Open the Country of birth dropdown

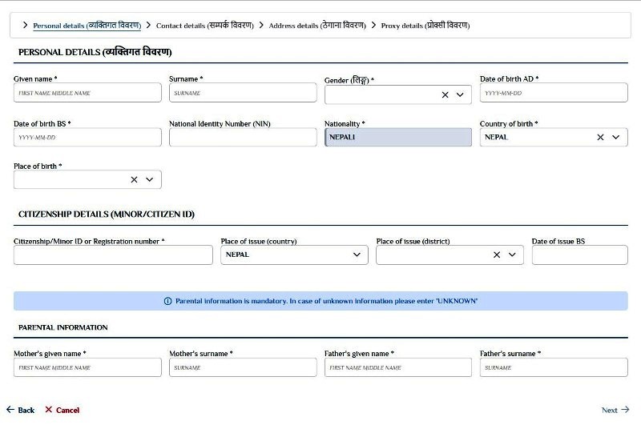[615, 137]
